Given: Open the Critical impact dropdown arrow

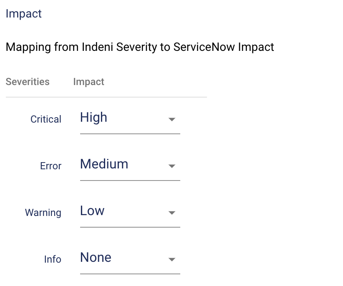Looking at the screenshot, I should 171,120.
